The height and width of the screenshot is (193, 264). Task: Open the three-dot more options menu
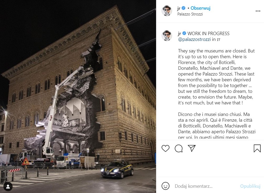[258, 11]
